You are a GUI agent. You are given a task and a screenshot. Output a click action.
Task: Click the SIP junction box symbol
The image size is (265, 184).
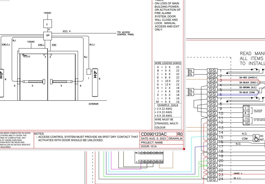[48, 36]
